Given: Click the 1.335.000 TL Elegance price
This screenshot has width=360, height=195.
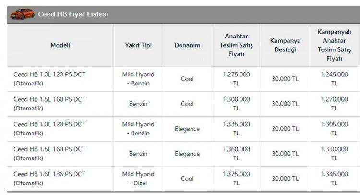Looking at the screenshot, I should pos(236,129).
